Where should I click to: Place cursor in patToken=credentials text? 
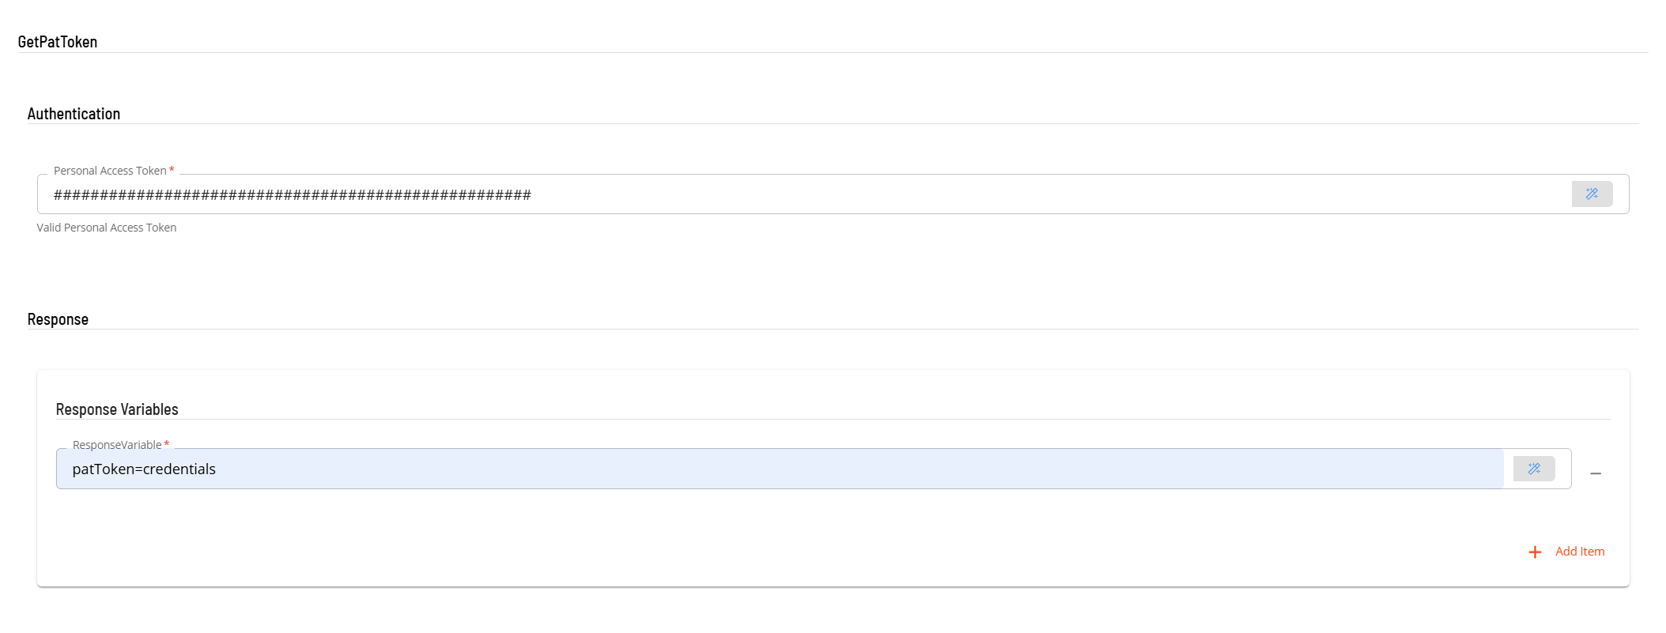(144, 469)
